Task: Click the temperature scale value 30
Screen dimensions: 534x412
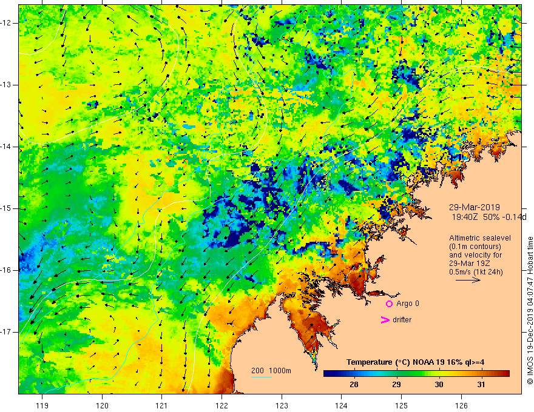Action: [439, 385]
